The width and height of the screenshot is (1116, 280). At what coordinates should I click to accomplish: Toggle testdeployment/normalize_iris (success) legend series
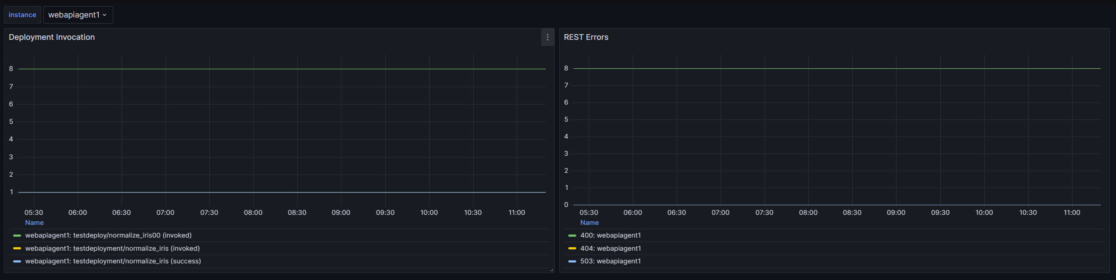tap(113, 261)
